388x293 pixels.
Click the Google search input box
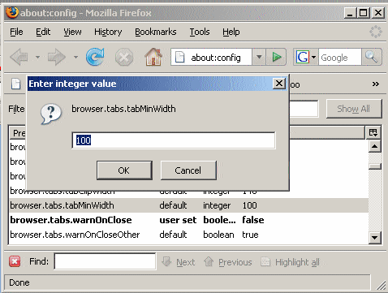click(x=340, y=57)
